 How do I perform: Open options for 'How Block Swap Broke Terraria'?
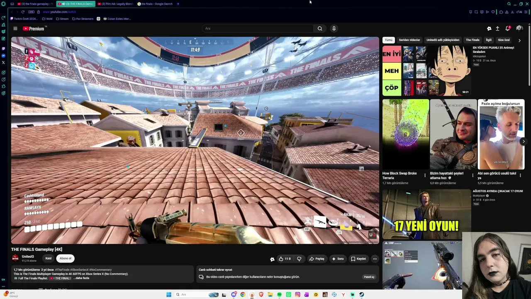pos(425,175)
